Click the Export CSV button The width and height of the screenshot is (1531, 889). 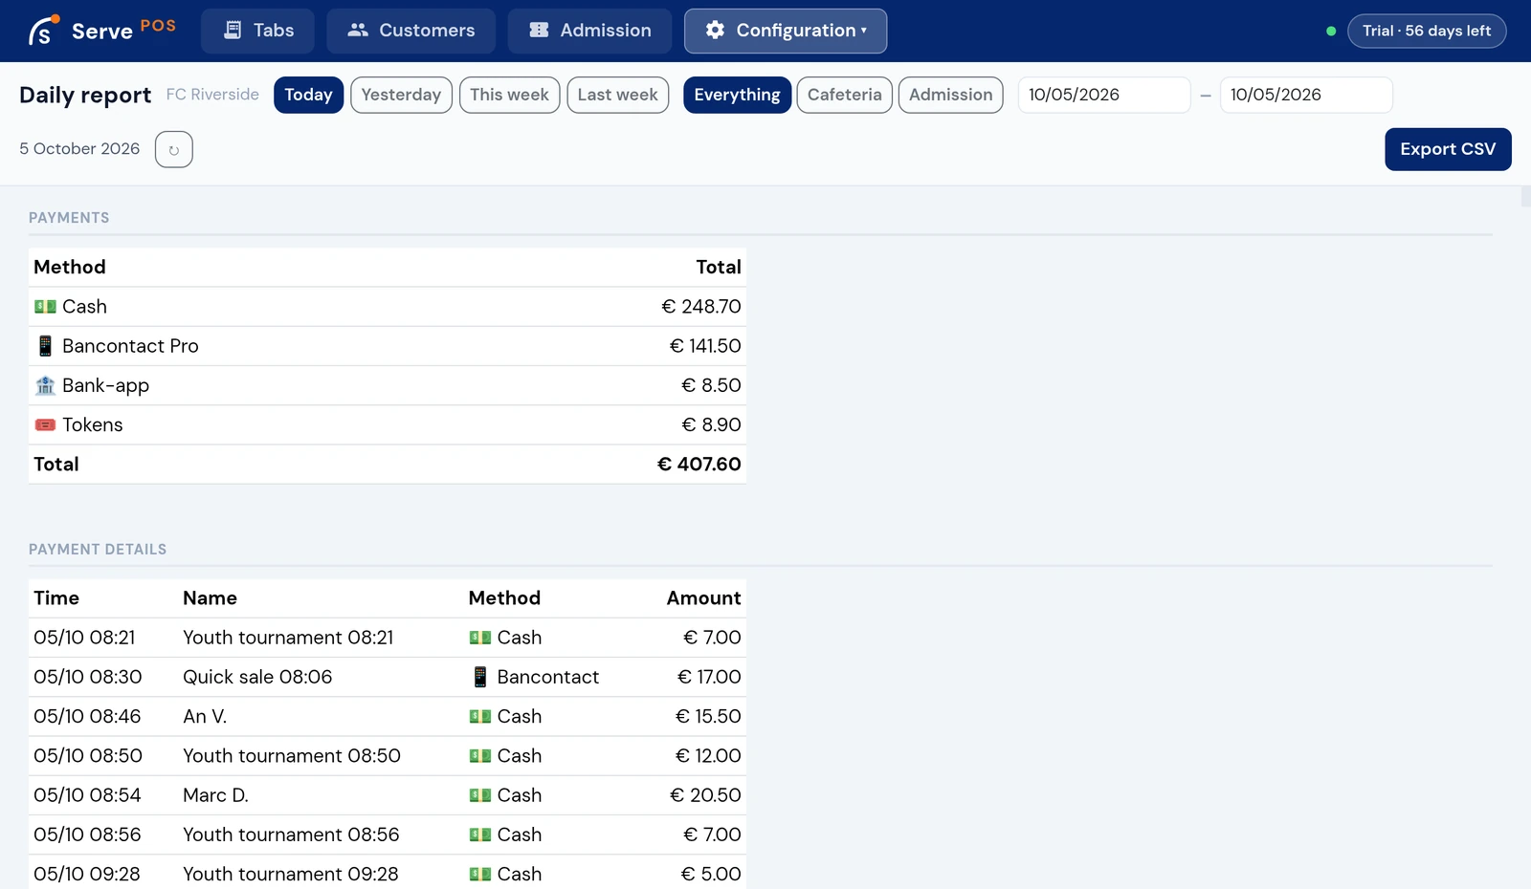pyautogui.click(x=1448, y=149)
